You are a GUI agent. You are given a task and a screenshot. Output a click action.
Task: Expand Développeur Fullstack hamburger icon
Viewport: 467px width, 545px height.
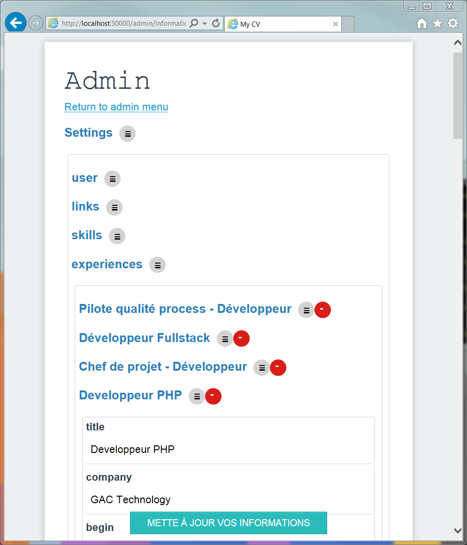[225, 339]
